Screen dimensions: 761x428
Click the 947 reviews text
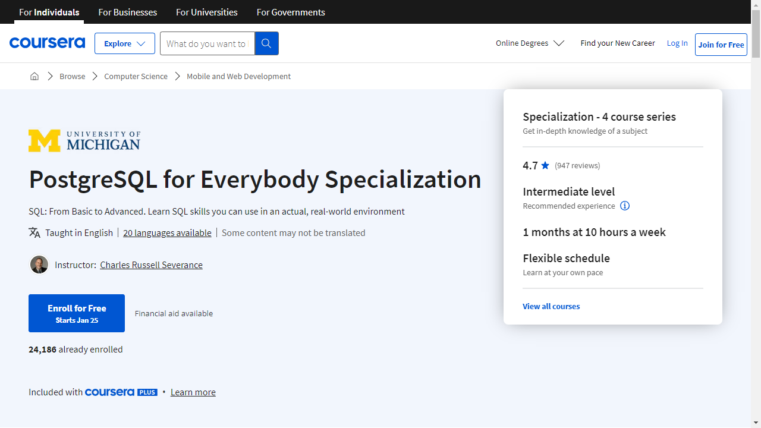577,166
